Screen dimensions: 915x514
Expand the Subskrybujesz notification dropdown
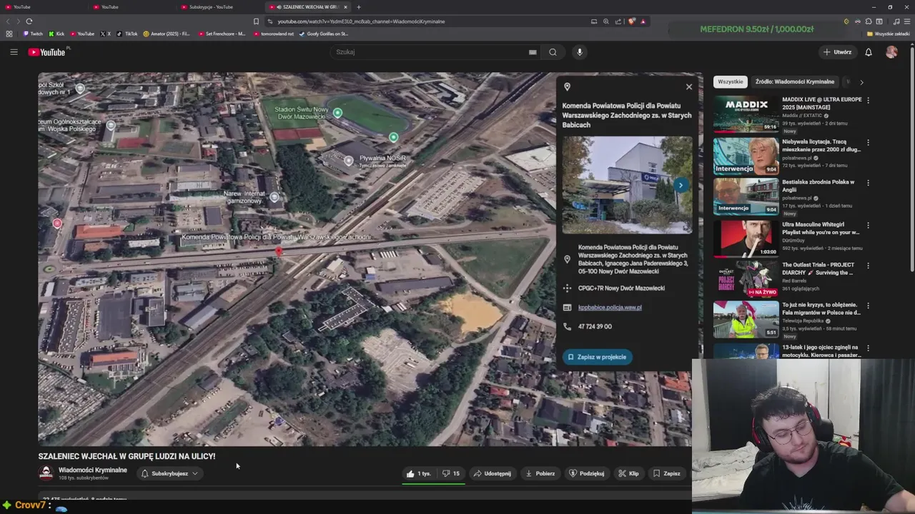tap(170, 473)
